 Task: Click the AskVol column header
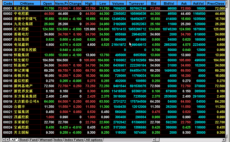(198, 3)
